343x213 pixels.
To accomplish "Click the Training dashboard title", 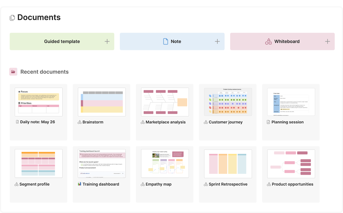I will tap(101, 184).
